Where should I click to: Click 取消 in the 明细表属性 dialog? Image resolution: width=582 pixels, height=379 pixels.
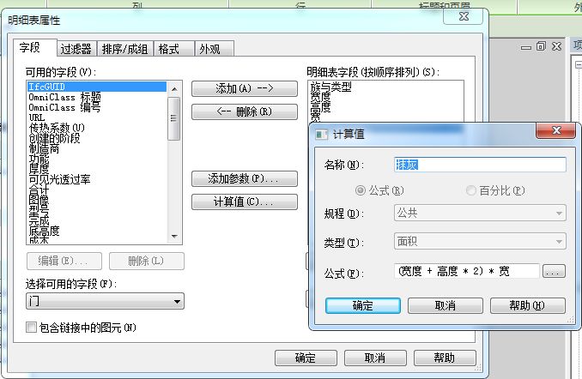coord(375,358)
